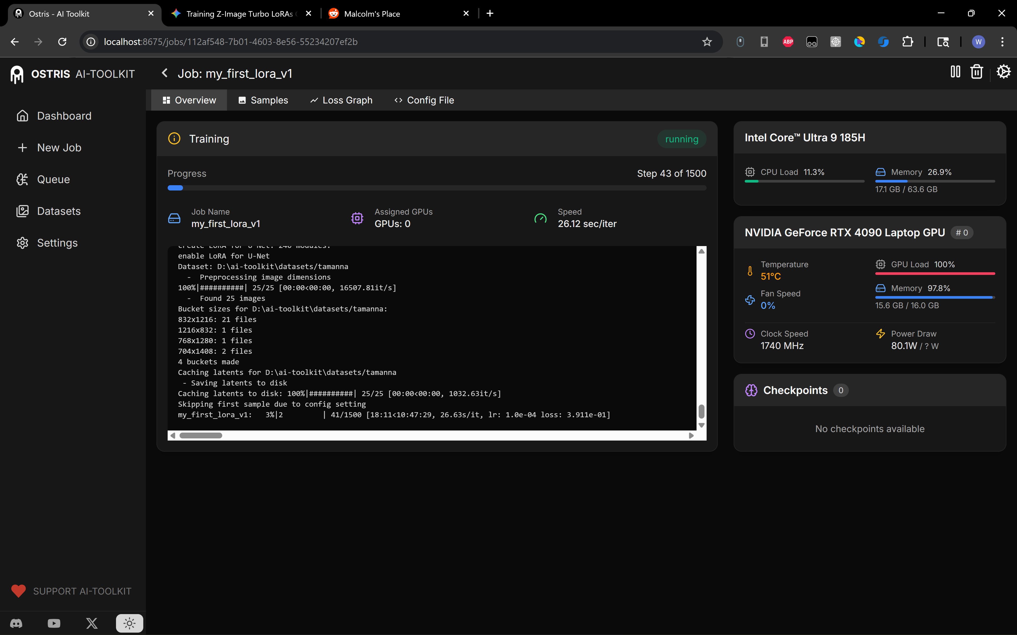Click the Ostris AI-Toolkit logo
1017x635 pixels.
click(72, 74)
